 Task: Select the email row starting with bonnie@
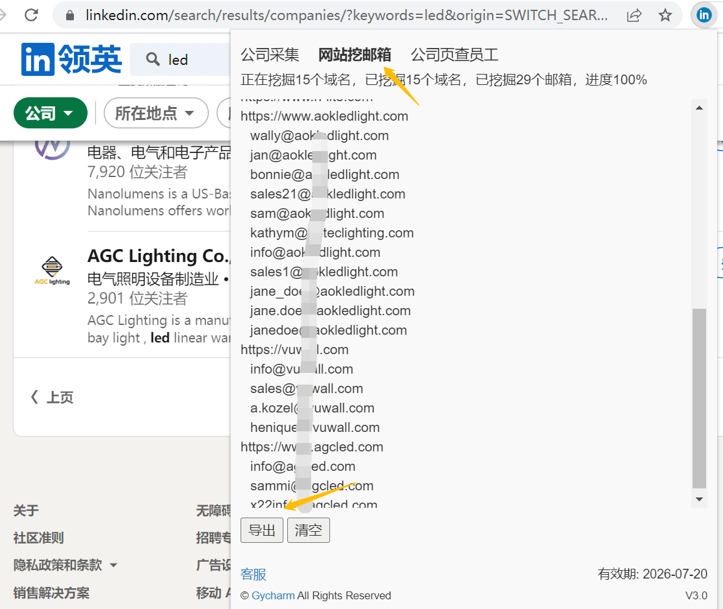point(325,174)
